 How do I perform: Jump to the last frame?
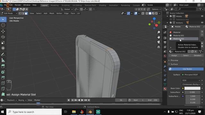coord(89,100)
